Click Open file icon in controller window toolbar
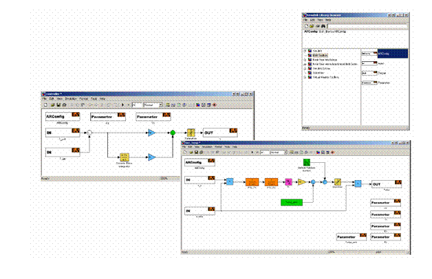432x279 pixels. 52,105
